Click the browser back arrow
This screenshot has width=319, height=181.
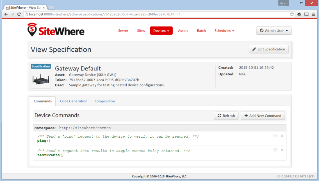(x=6, y=14)
